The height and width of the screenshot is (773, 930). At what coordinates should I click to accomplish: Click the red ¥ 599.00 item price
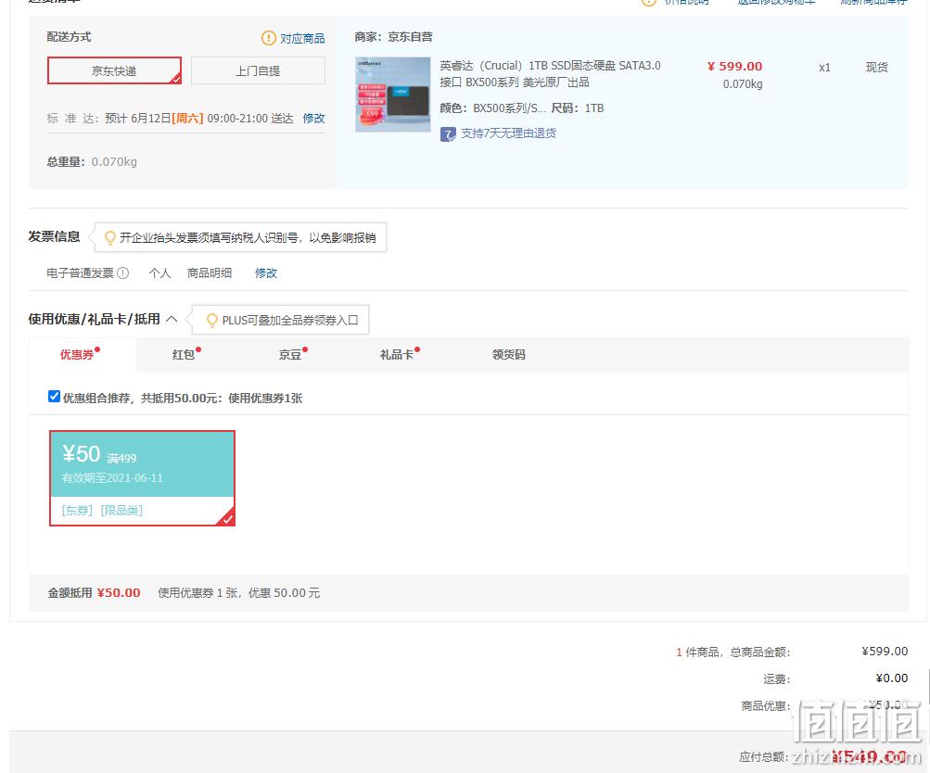[734, 67]
